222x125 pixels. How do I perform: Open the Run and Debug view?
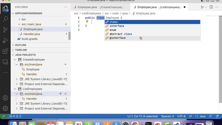(x=5, y=41)
